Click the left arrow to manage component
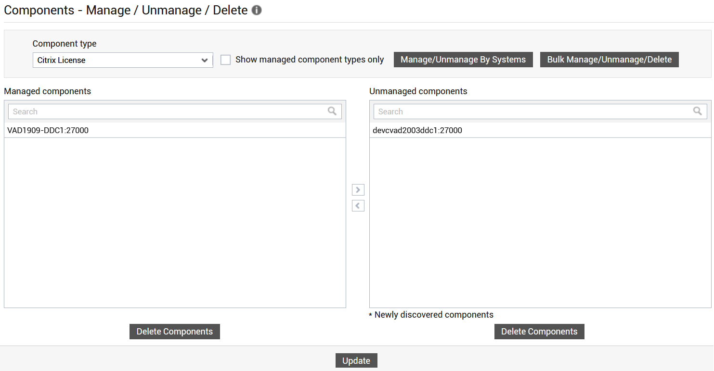 pos(358,206)
